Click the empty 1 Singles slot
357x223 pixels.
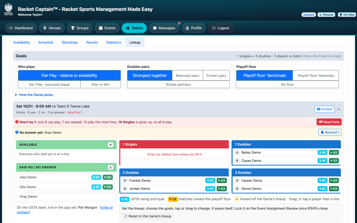[x=175, y=154]
